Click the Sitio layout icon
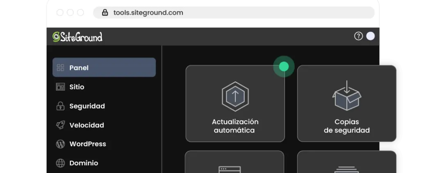 60,87
